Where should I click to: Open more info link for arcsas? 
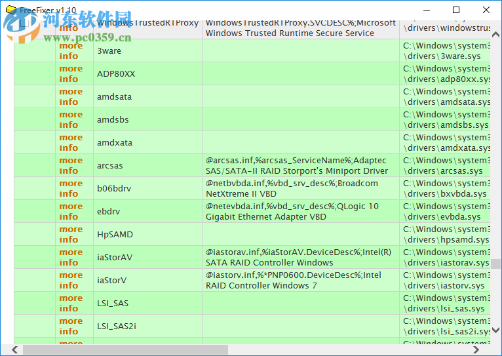click(71, 165)
